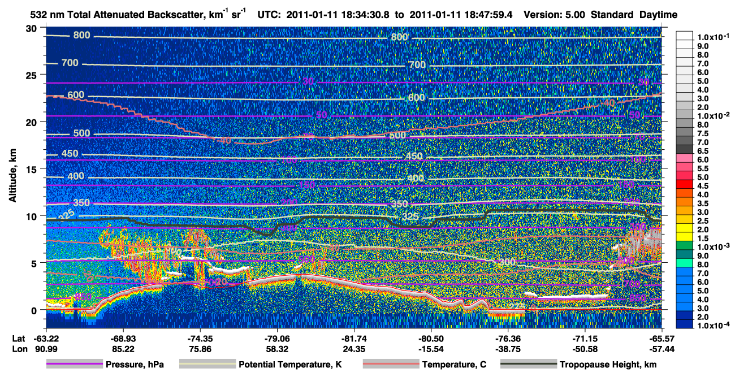Click latitude value -76.36
The image size is (735, 377).
tap(508, 338)
